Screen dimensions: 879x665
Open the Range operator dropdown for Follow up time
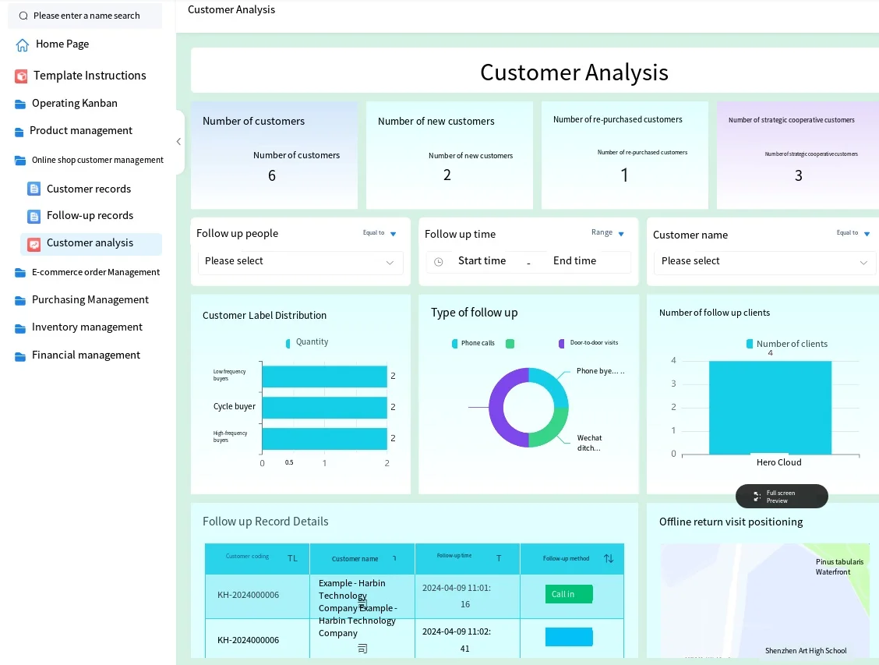pos(608,233)
